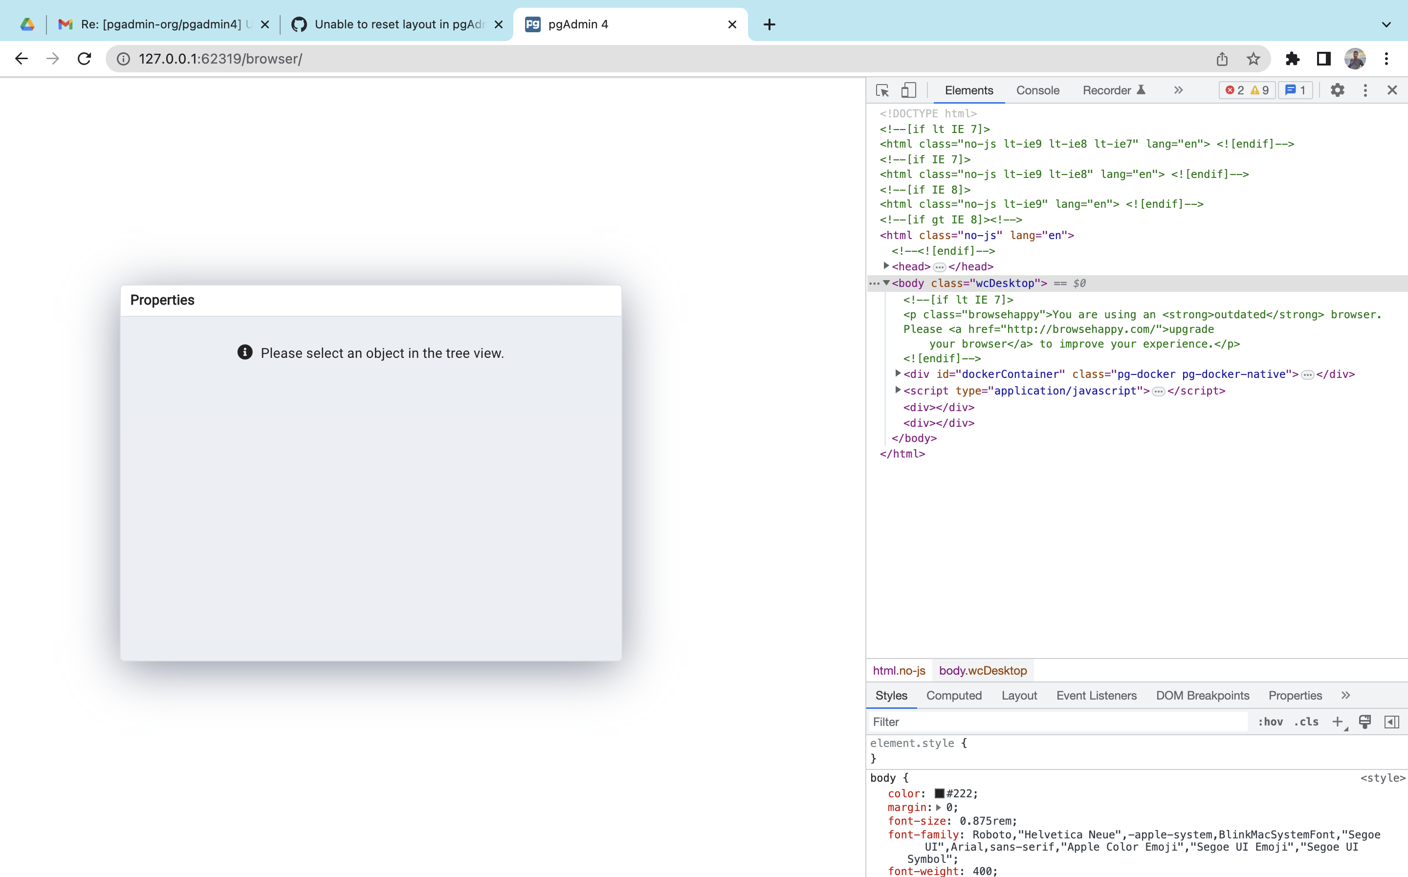The height and width of the screenshot is (877, 1408).
Task: Open the #222 color swatch picker
Action: [940, 793]
